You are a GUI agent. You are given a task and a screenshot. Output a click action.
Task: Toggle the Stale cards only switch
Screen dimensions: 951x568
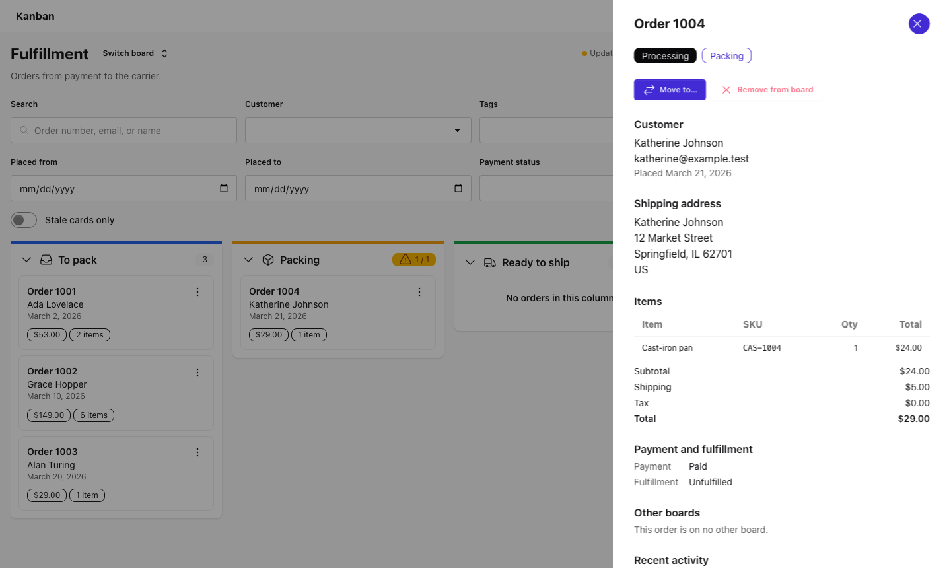pos(24,220)
